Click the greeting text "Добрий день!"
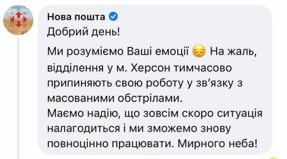 (x=84, y=32)
